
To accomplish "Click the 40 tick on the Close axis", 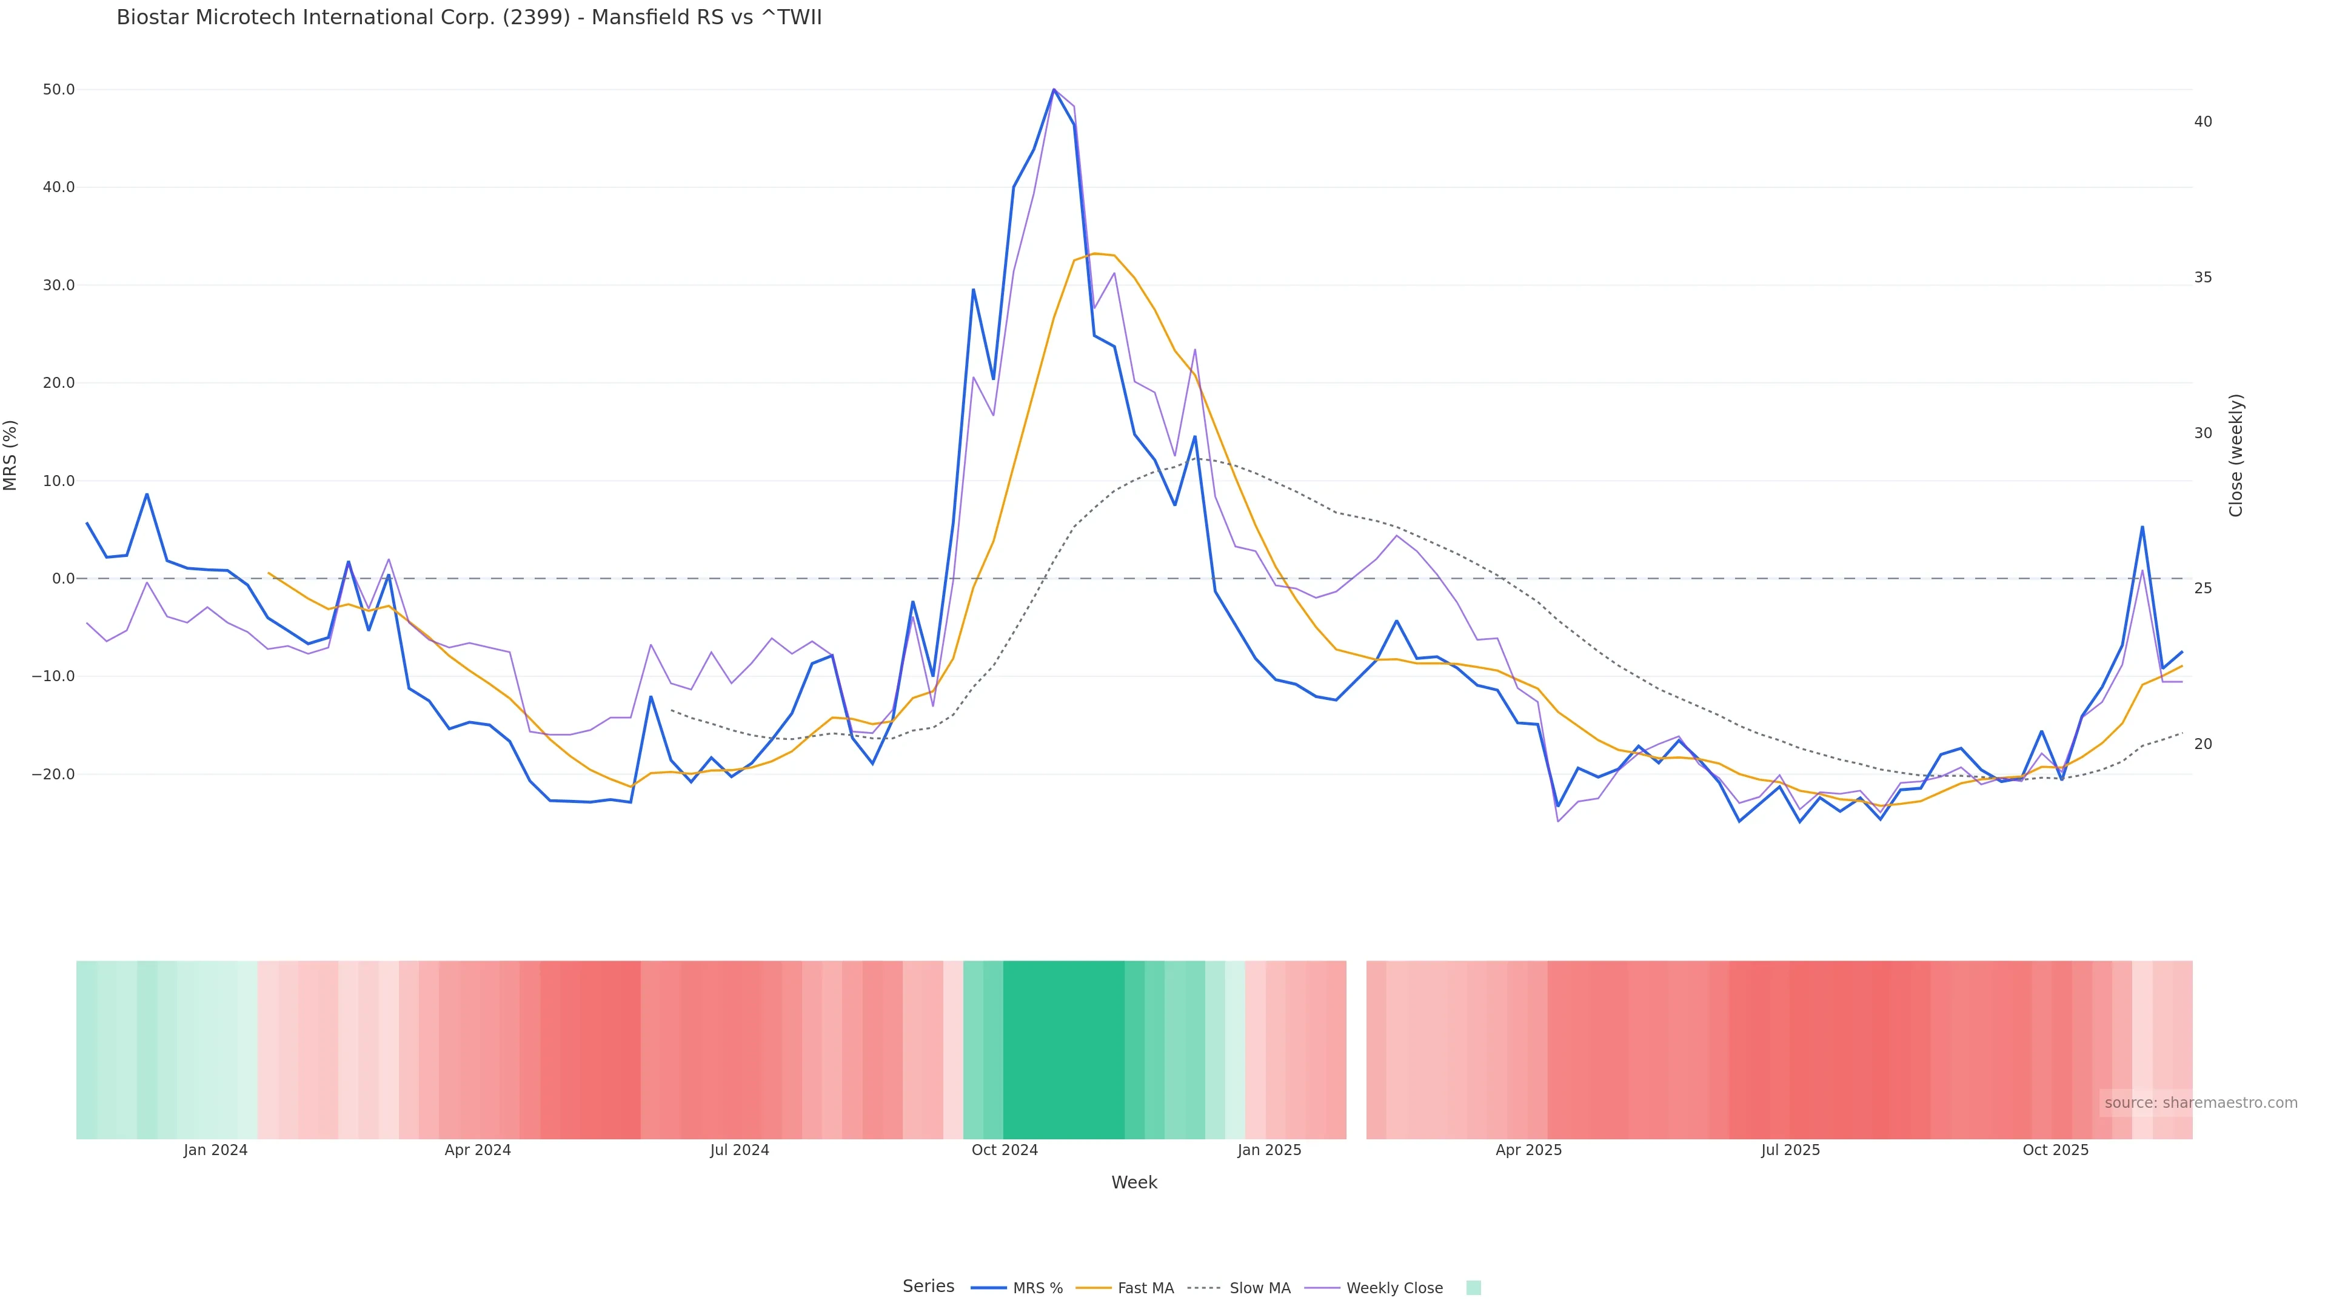I will tap(2203, 122).
